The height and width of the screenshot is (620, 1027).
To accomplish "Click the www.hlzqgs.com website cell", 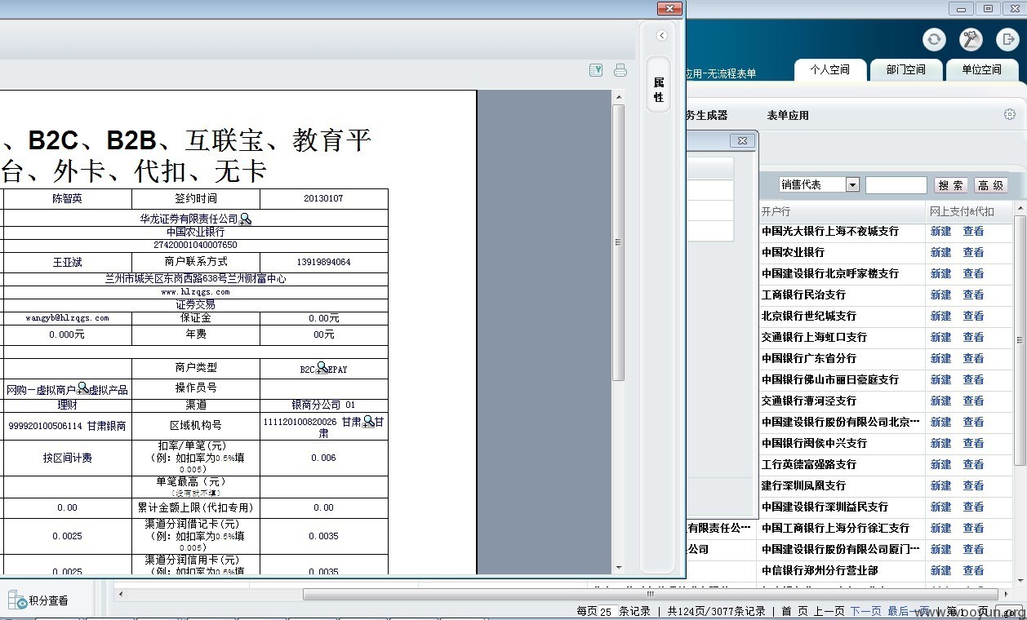I will pos(195,291).
